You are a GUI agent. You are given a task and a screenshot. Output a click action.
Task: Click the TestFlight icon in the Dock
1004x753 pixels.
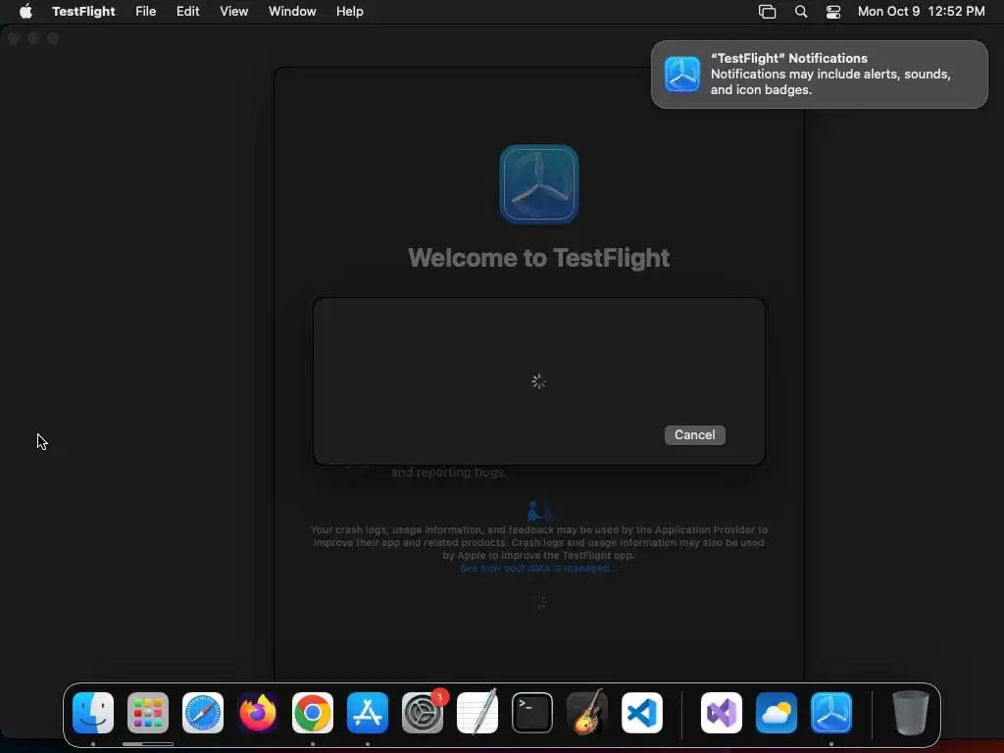pyautogui.click(x=831, y=712)
